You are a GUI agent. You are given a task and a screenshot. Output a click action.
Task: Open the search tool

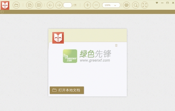point(136,5)
